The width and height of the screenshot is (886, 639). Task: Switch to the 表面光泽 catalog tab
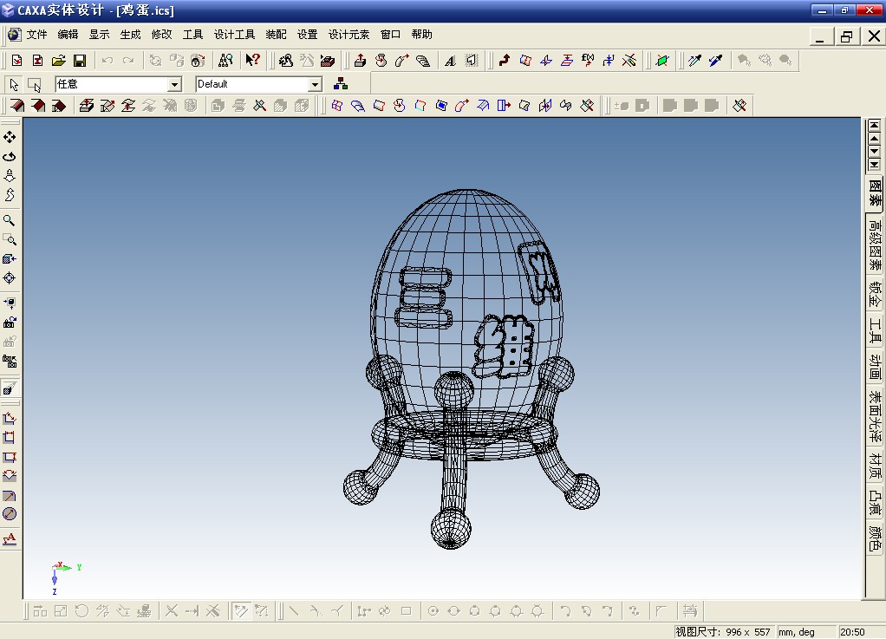click(875, 417)
